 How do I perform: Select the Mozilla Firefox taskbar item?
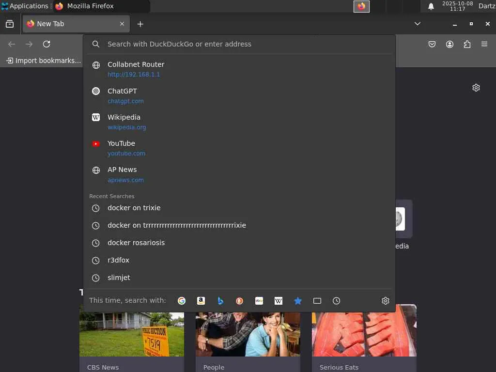(101, 6)
